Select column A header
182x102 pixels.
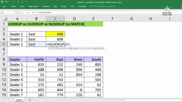tap(17, 19)
